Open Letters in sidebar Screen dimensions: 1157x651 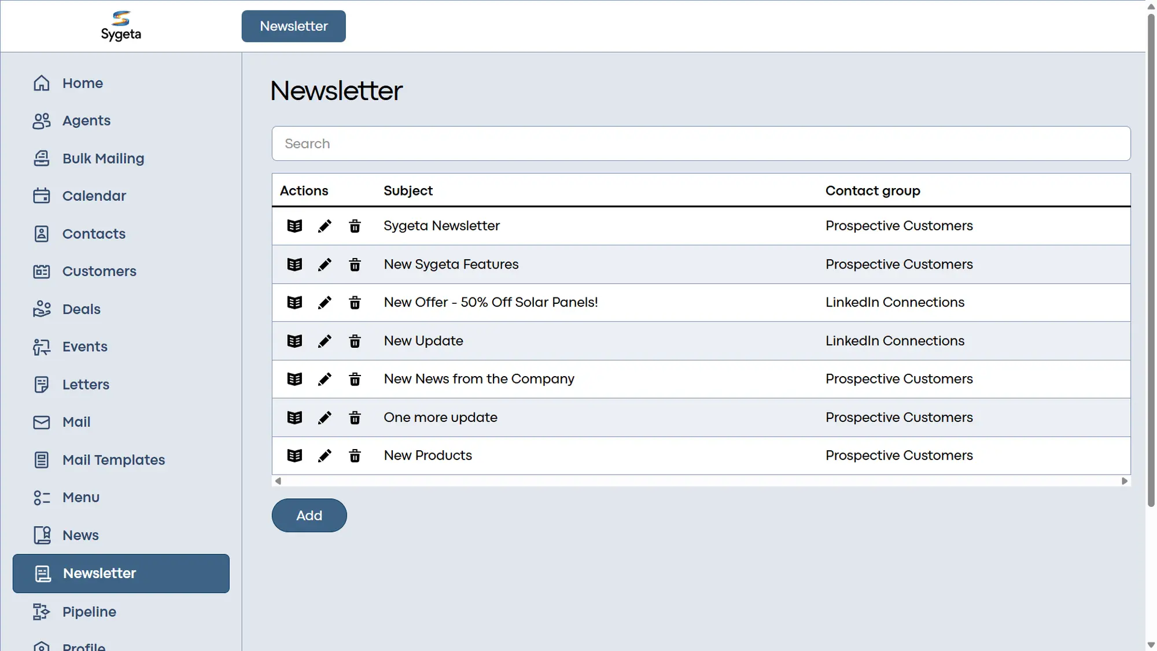coord(121,384)
